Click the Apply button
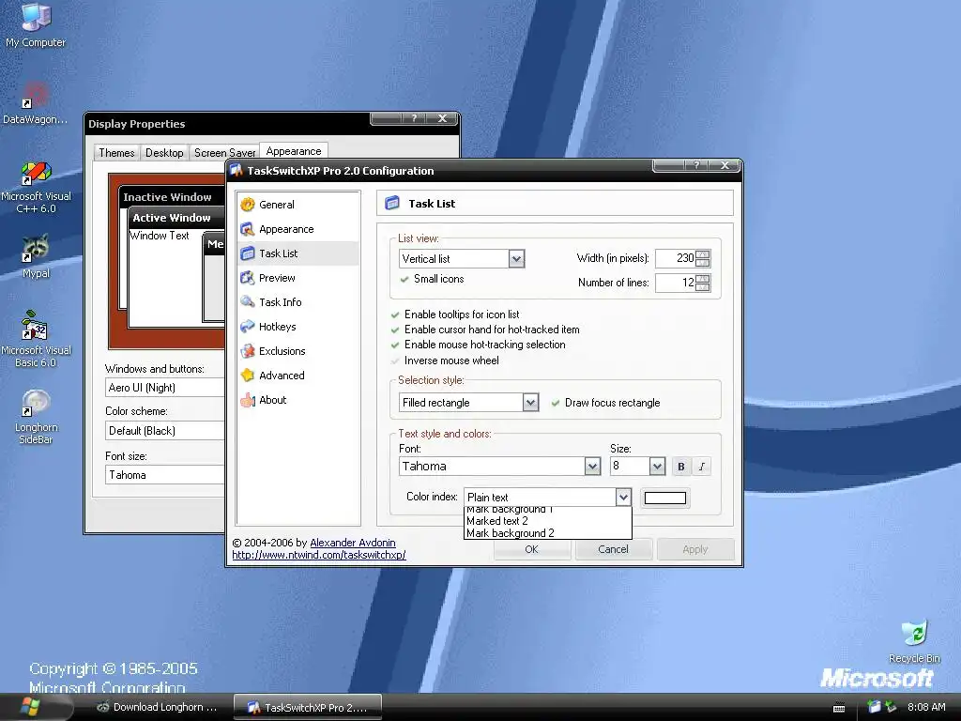This screenshot has height=721, width=961. [695, 549]
